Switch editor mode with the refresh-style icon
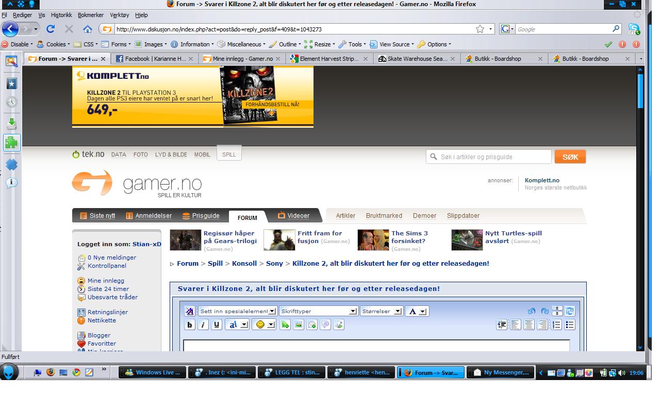 pos(570,311)
